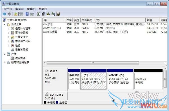Select the 本地用户和组 icon
Image resolution: width=169 pixels, height=111 pixels.
(x=12, y=41)
